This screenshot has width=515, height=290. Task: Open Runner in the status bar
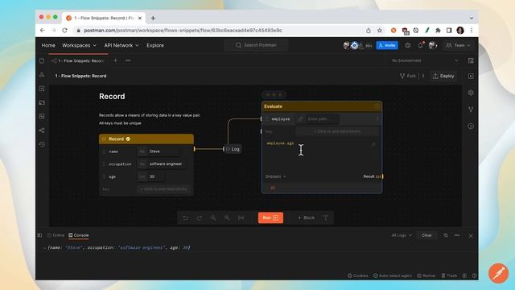(426, 275)
